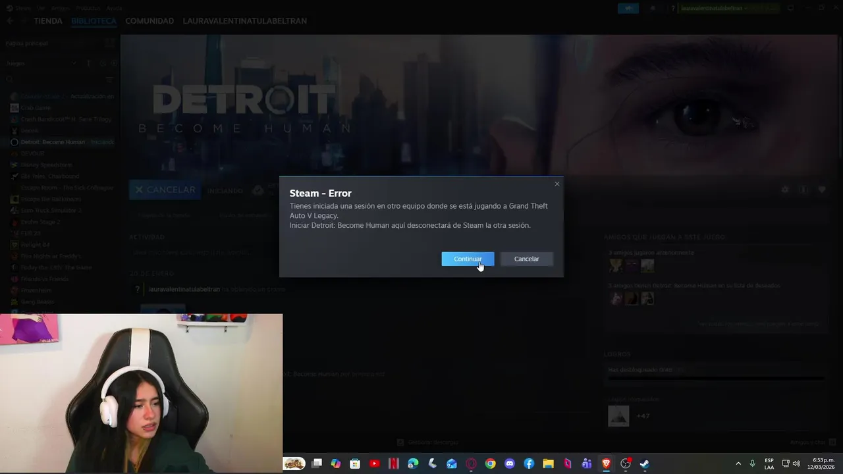Open the TIENDA tab

click(x=48, y=21)
